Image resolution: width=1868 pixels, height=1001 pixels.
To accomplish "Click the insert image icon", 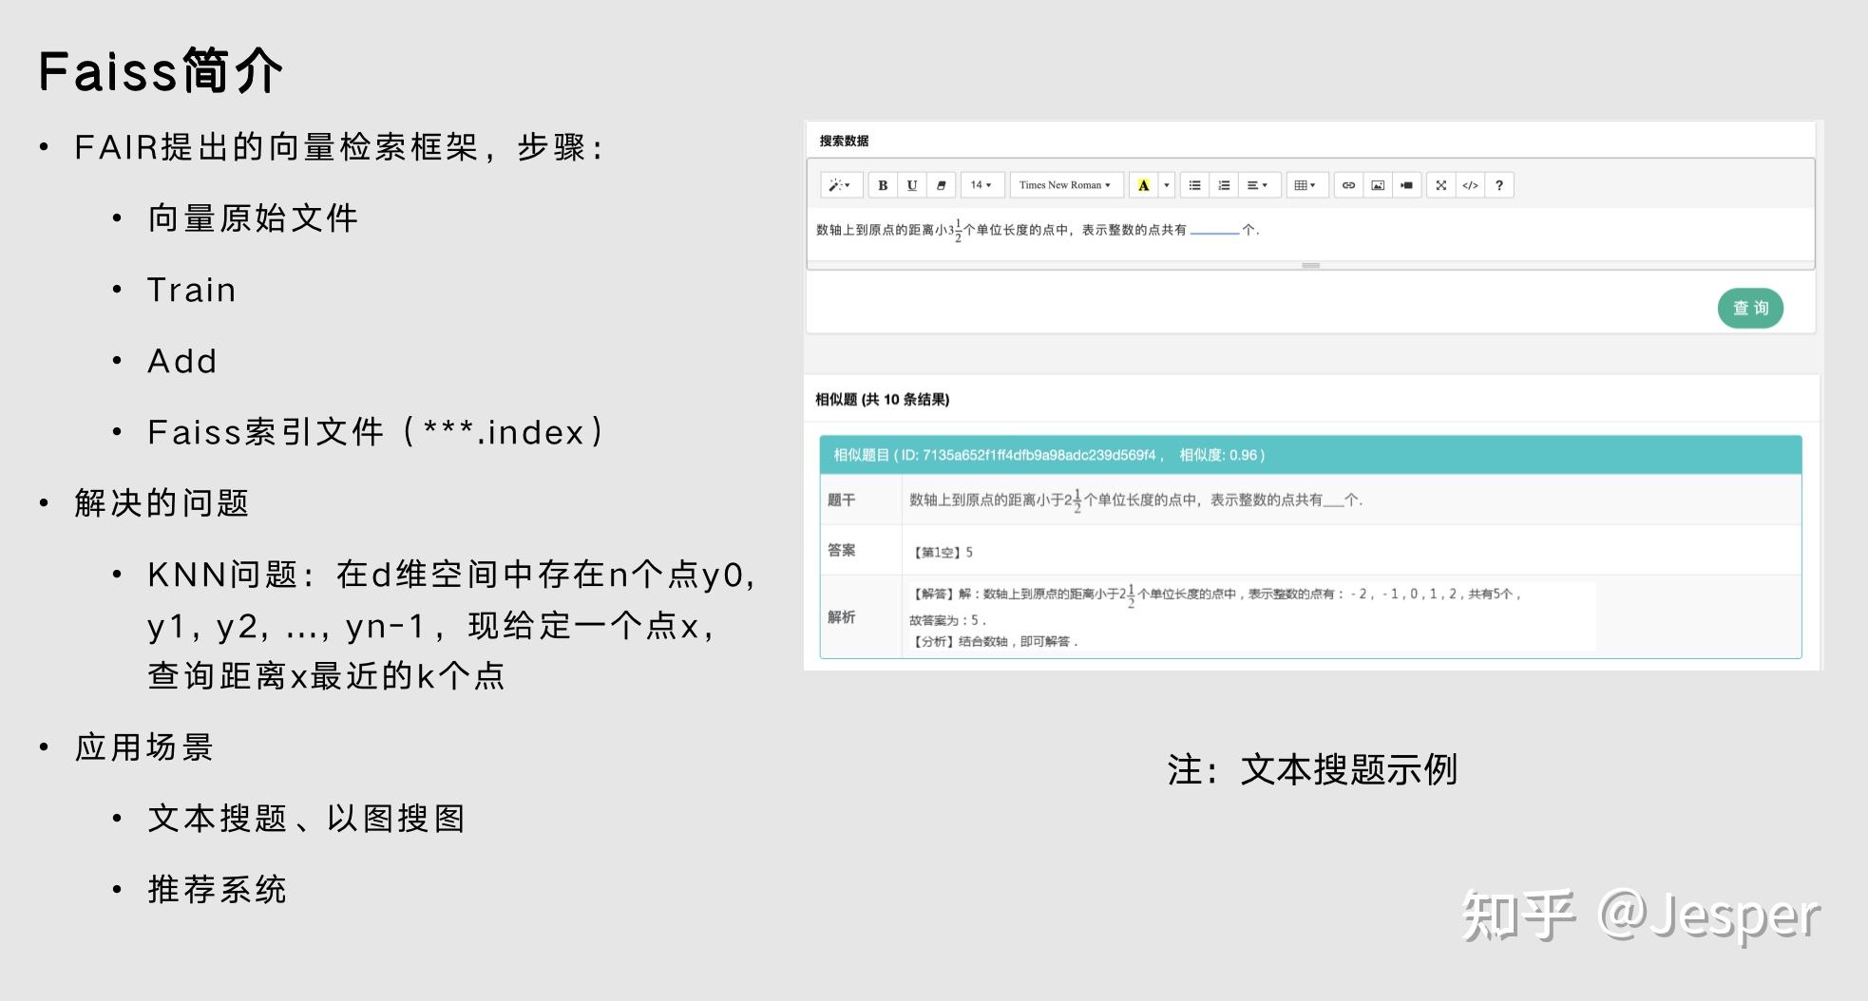I will point(1378,185).
